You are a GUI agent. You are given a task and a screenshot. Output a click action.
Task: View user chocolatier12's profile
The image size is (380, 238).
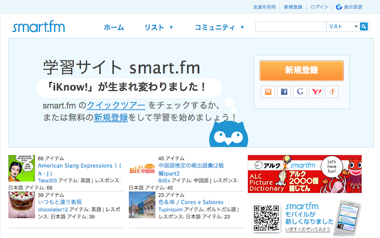click(53, 209)
